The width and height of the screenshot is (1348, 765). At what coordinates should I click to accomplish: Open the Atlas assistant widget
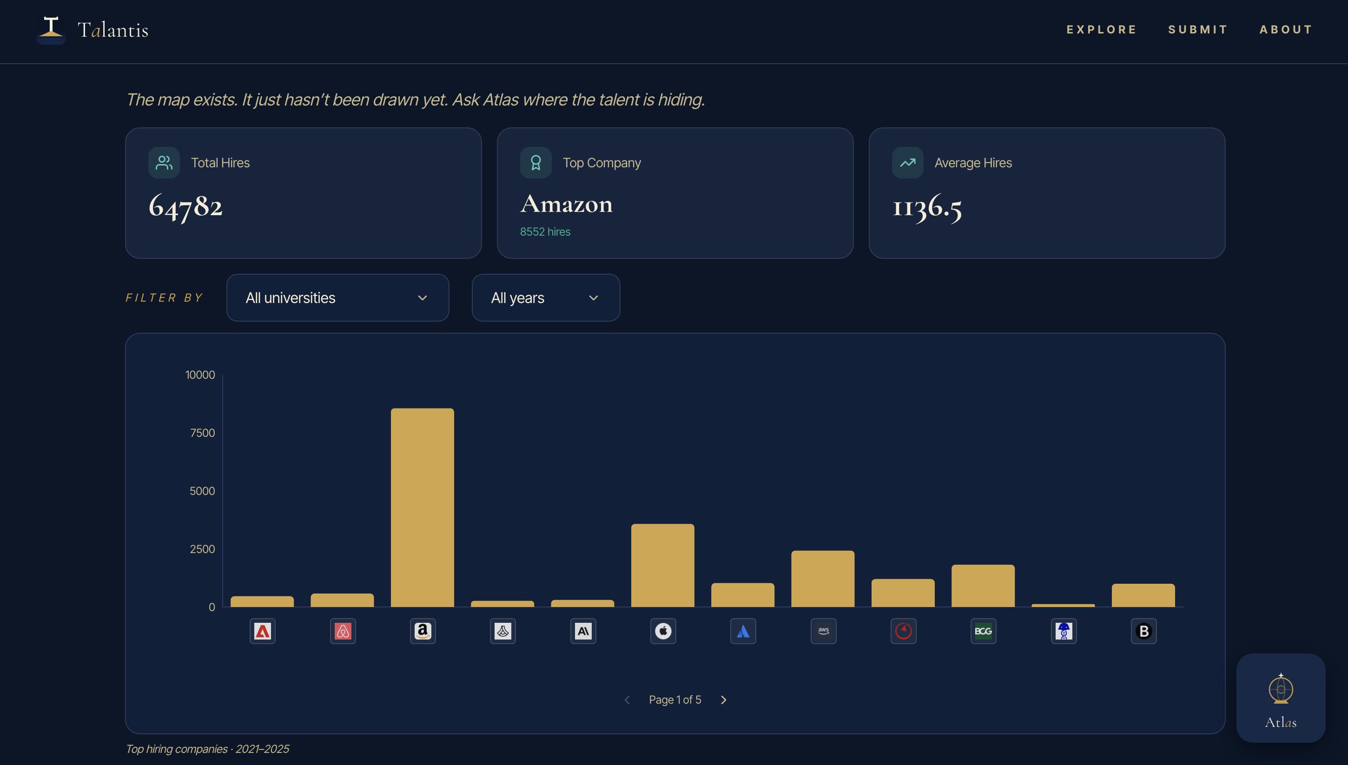(x=1280, y=697)
